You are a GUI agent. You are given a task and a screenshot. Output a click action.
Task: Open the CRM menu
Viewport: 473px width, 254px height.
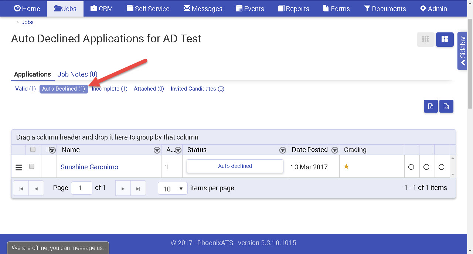(101, 8)
